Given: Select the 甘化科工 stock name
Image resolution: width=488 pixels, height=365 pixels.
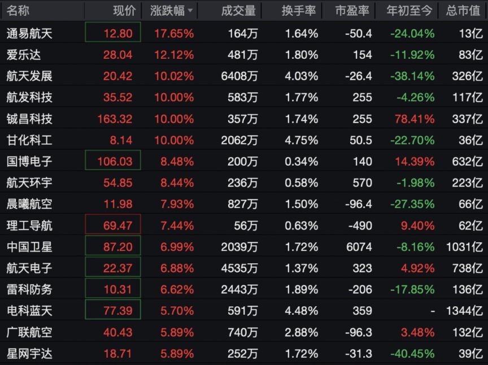Looking at the screenshot, I should coord(29,140).
